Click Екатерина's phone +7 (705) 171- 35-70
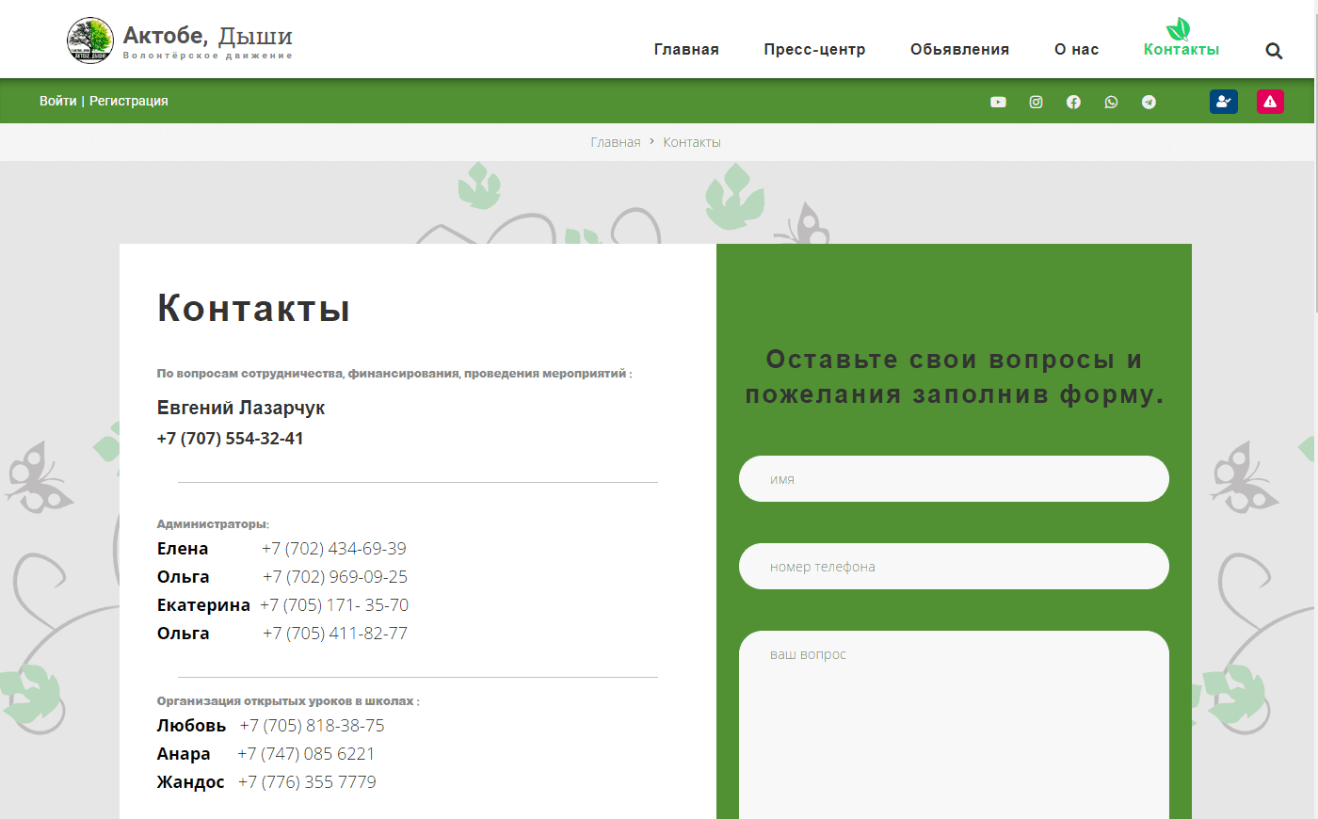Viewport: 1318px width, 819px height. (334, 605)
